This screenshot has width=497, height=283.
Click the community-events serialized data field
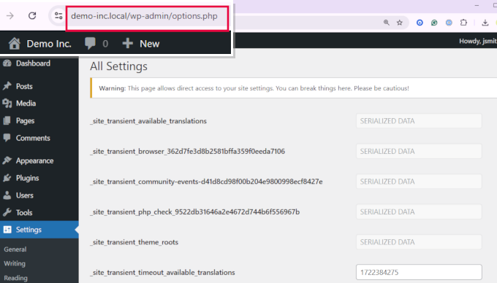tap(419, 182)
